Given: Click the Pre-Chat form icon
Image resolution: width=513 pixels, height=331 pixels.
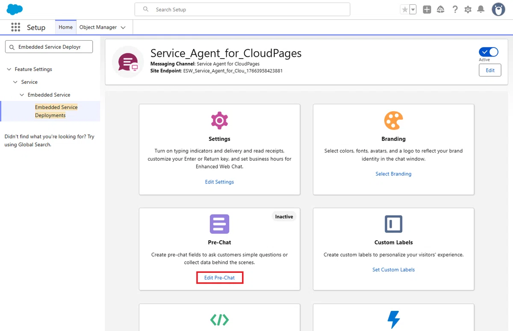Looking at the screenshot, I should point(219,224).
